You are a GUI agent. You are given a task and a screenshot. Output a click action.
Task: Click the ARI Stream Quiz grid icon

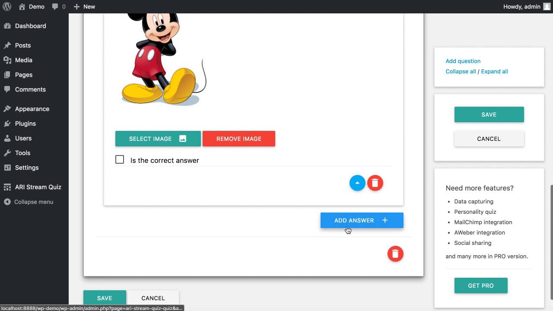(7, 187)
